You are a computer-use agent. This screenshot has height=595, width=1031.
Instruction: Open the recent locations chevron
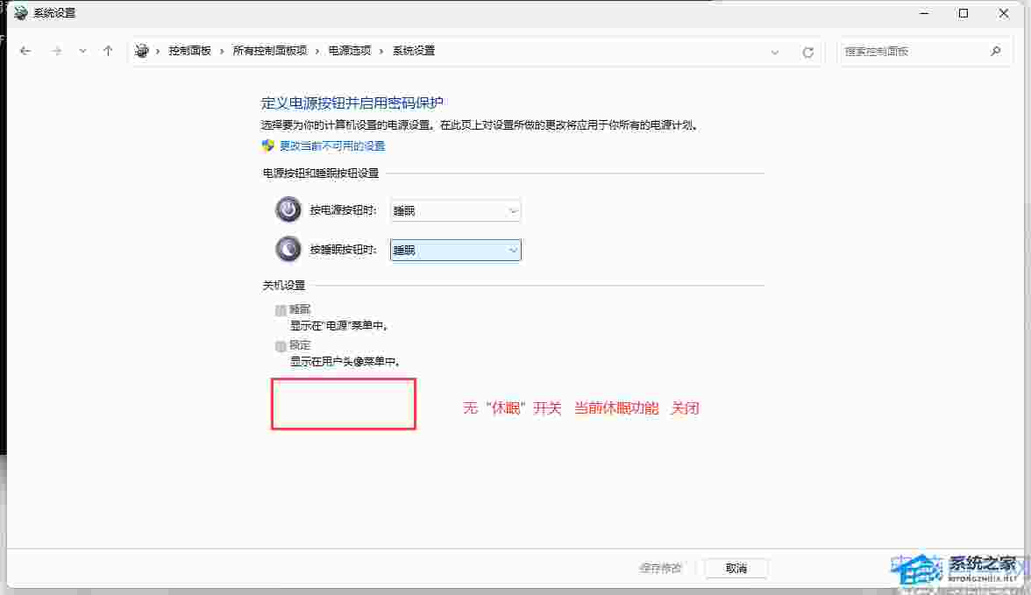(x=82, y=51)
